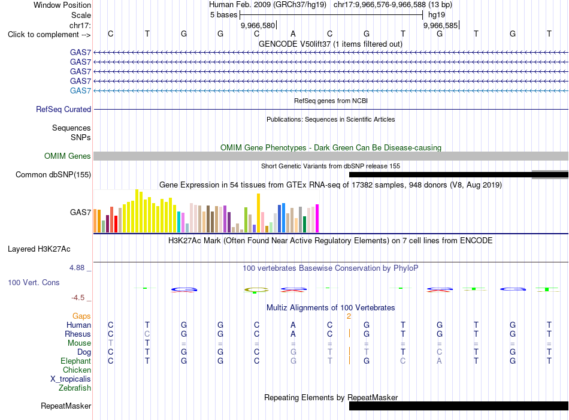Image resolution: width=569 pixels, height=420 pixels.
Task: Open the Layered H3K27Ac track label
Action: tap(39, 249)
